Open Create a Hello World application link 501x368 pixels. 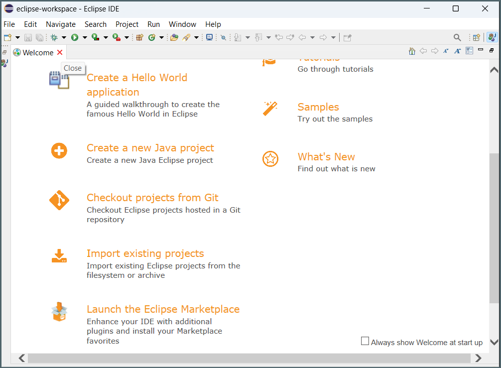(x=137, y=85)
